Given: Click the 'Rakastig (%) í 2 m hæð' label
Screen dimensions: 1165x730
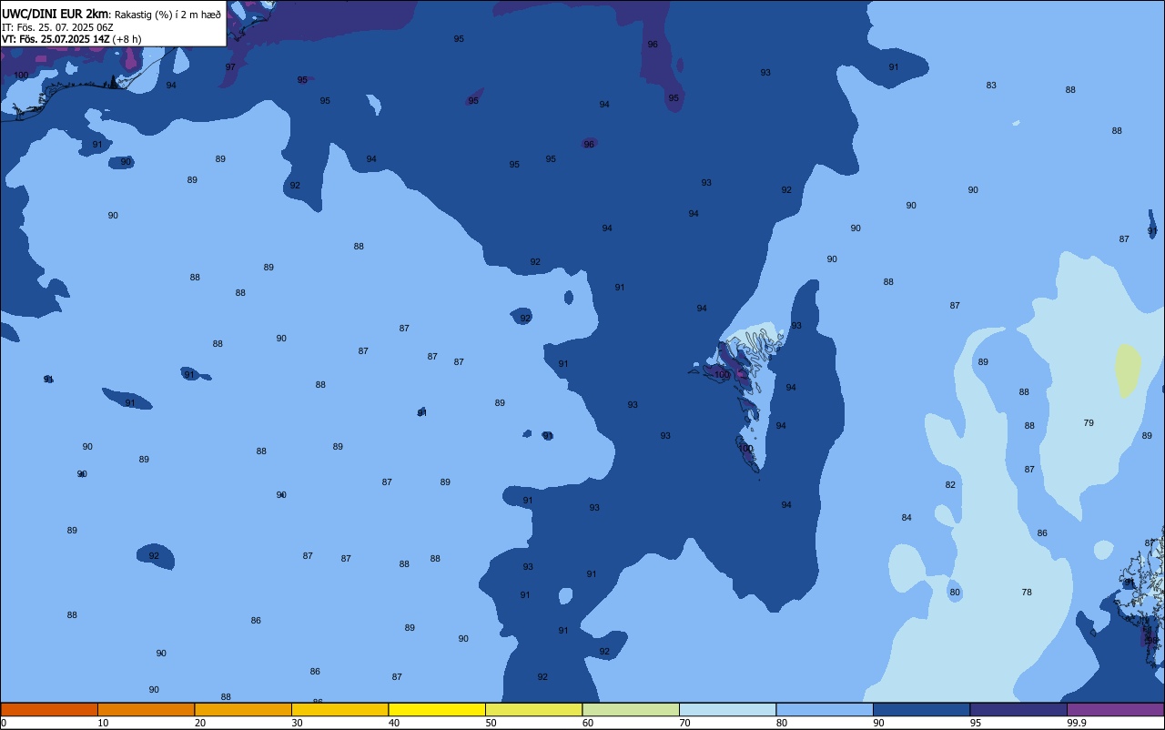Looking at the screenshot, I should [x=167, y=15].
